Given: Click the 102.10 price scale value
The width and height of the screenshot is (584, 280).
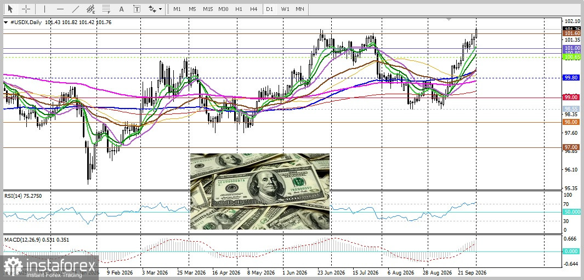Looking at the screenshot, I should click(x=571, y=21).
